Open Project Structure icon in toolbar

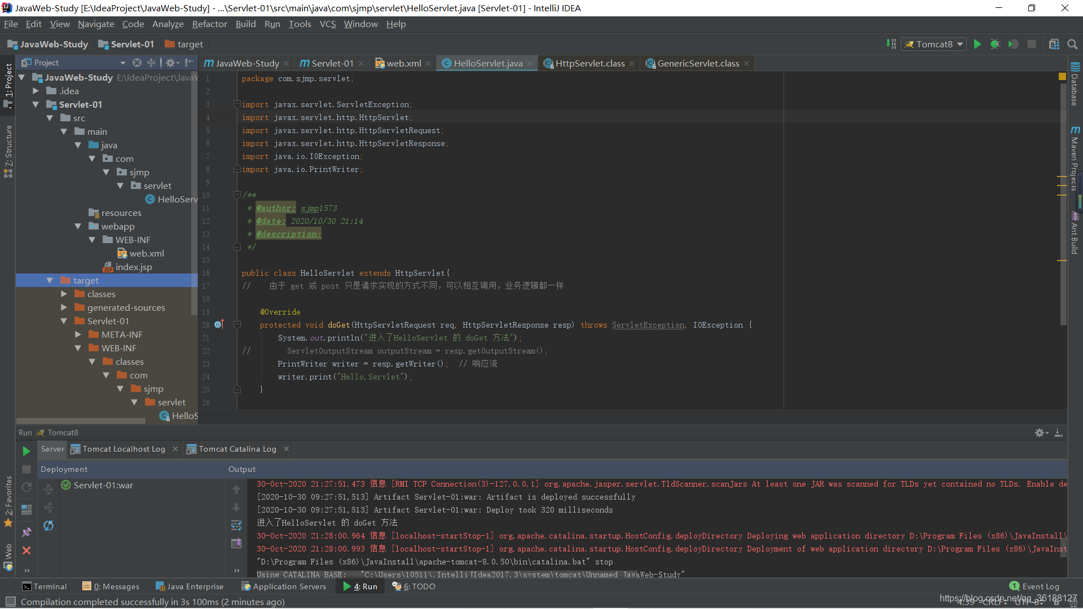click(1054, 44)
